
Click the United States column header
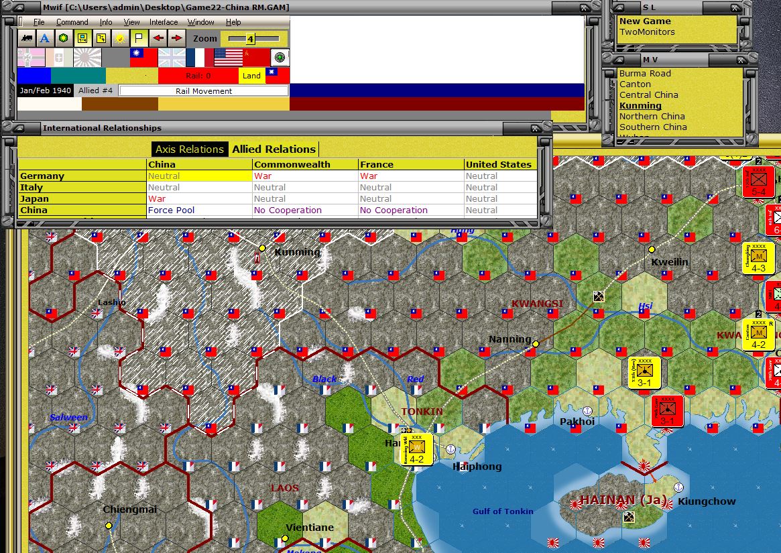[x=499, y=164]
